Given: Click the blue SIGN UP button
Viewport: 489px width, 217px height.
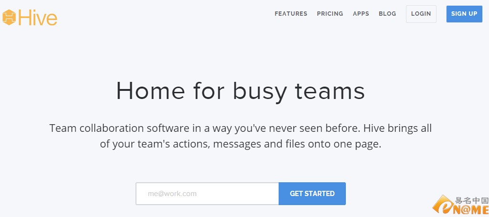Looking at the screenshot, I should 464,14.
